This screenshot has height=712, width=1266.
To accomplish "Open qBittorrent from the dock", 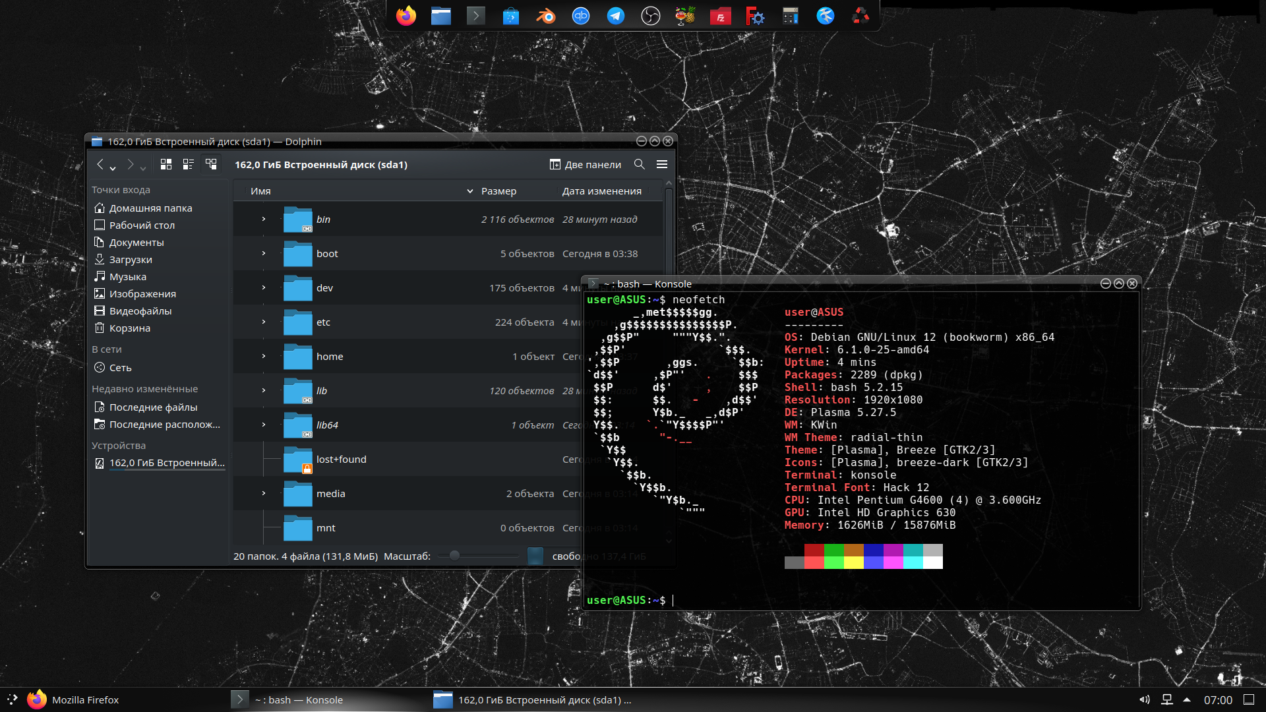I will click(x=581, y=15).
